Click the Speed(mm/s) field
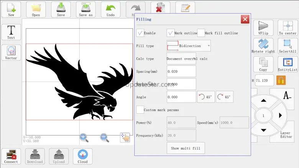 point(234,122)
